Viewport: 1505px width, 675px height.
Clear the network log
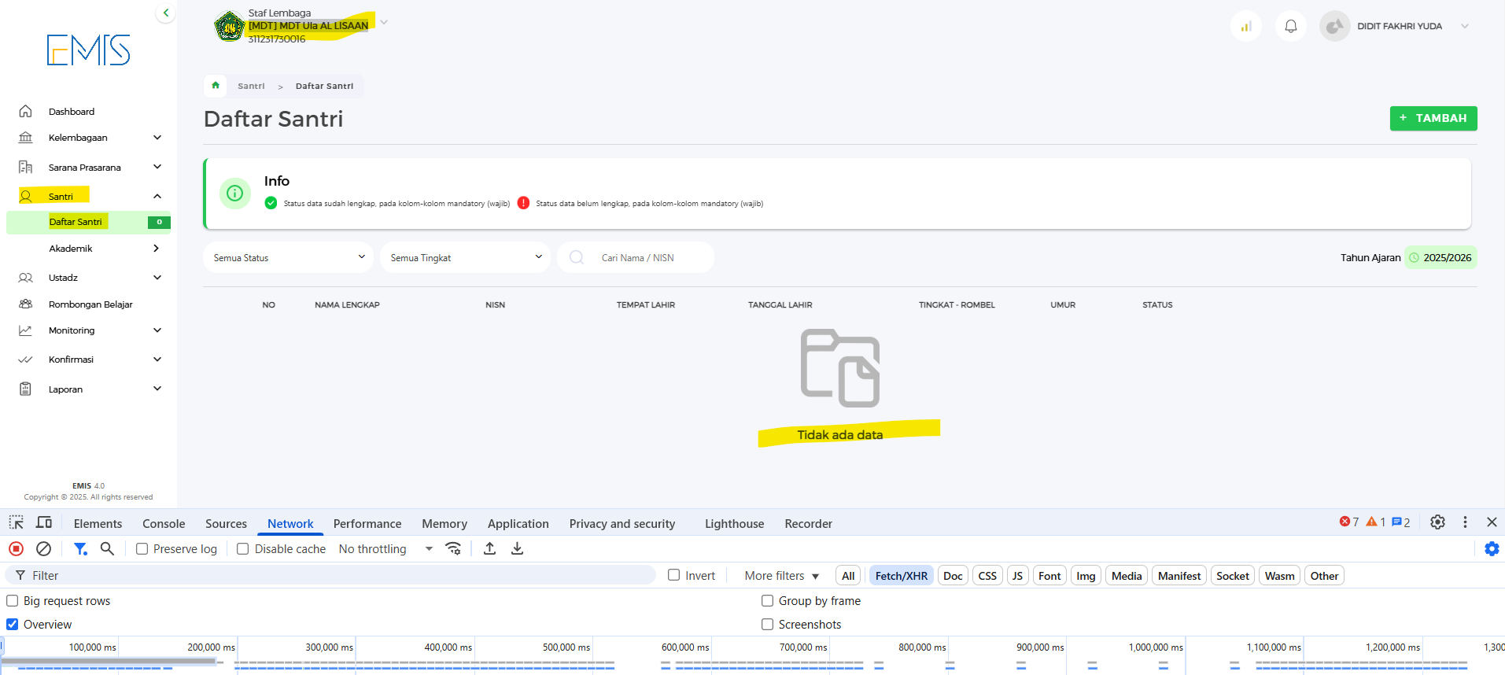pyautogui.click(x=44, y=548)
